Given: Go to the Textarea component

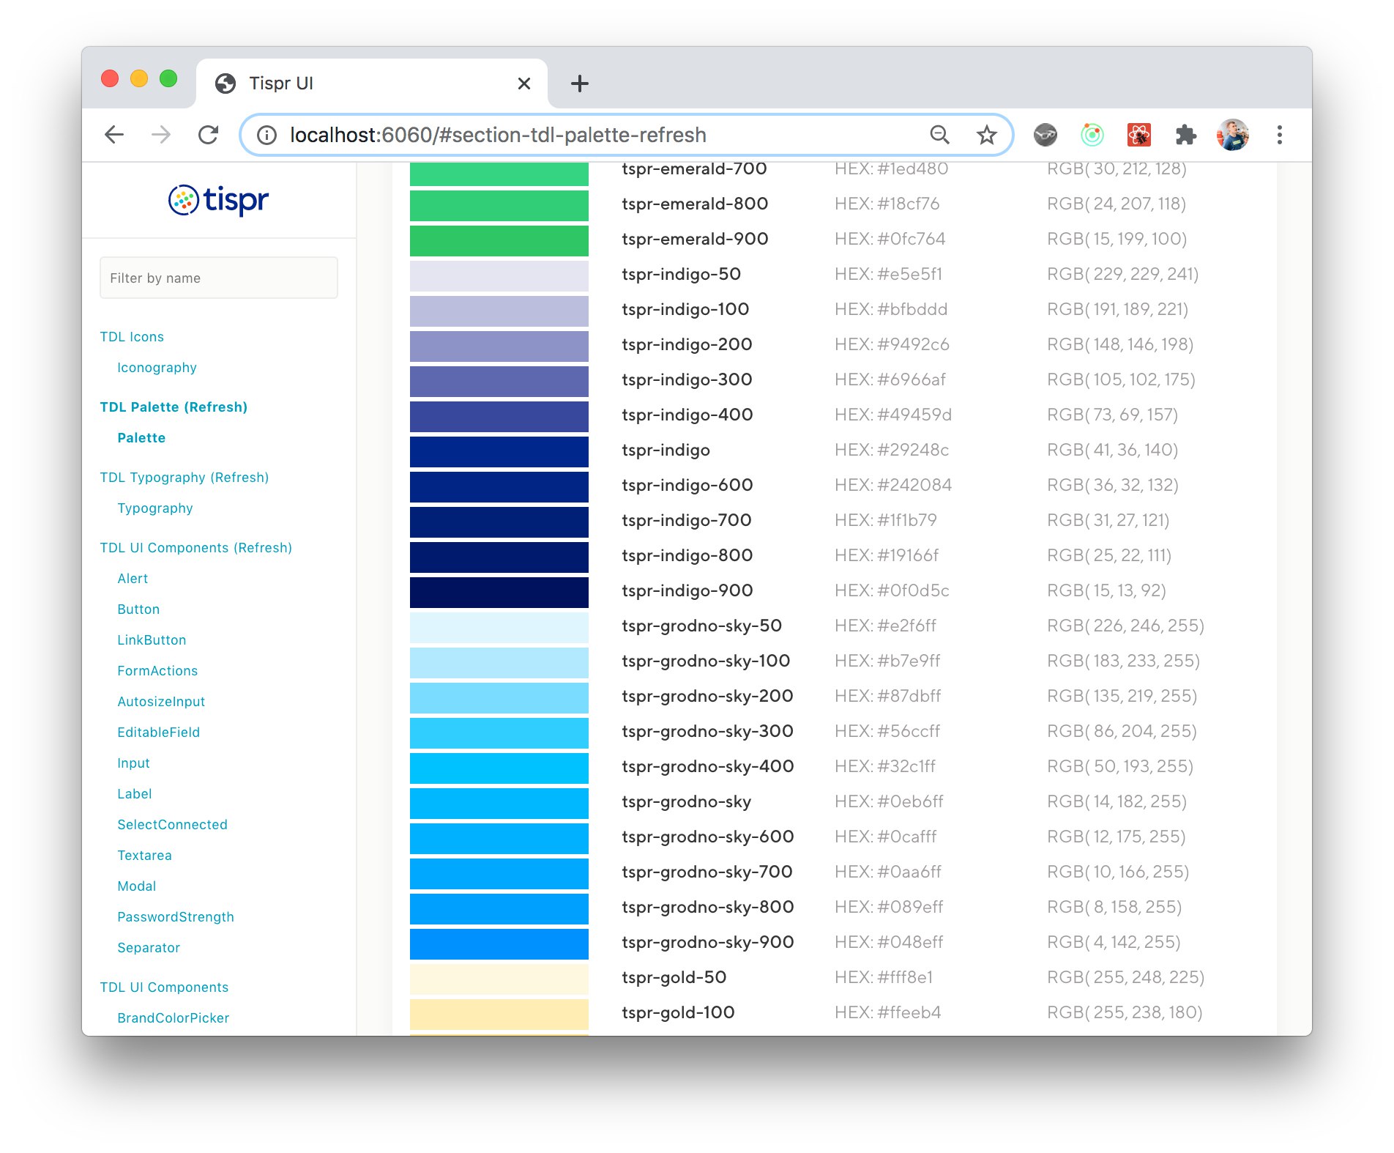Looking at the screenshot, I should tap(144, 856).
